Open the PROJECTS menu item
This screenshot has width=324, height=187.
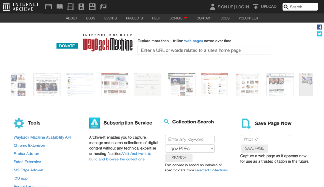(x=134, y=18)
